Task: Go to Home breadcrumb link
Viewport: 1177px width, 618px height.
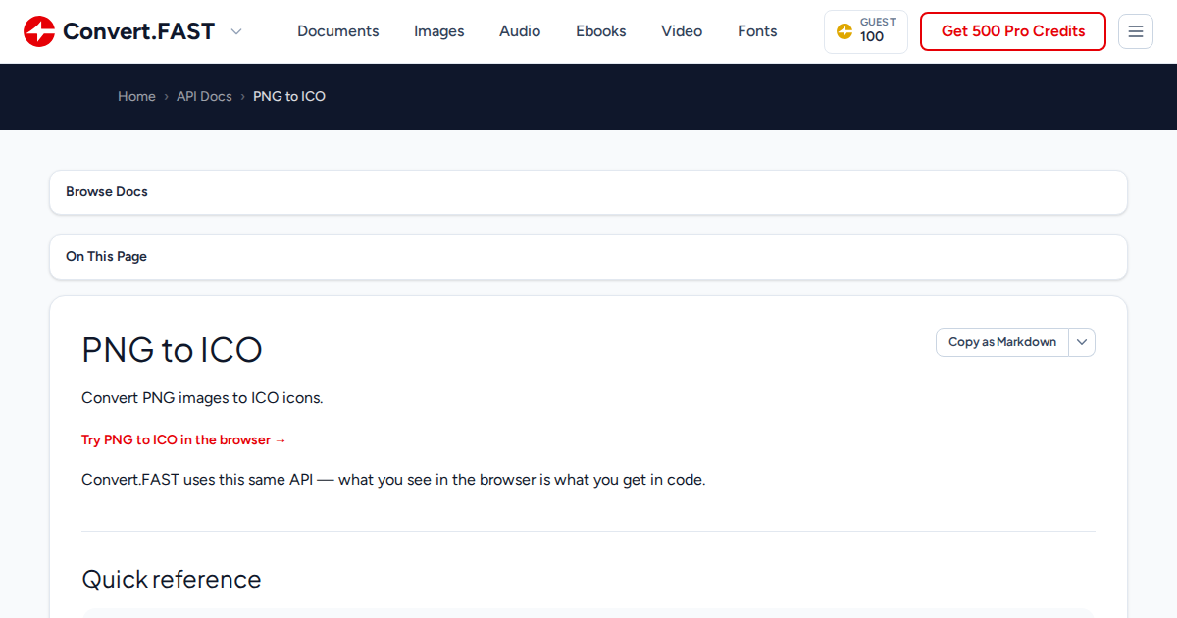Action: tap(136, 96)
